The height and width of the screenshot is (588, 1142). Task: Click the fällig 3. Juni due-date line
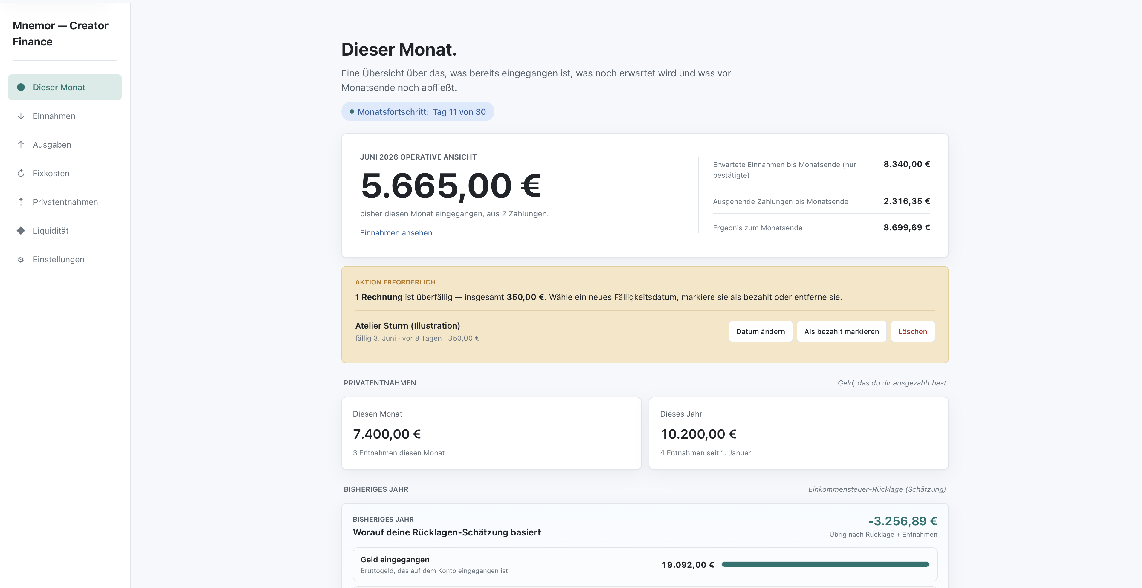(x=417, y=338)
